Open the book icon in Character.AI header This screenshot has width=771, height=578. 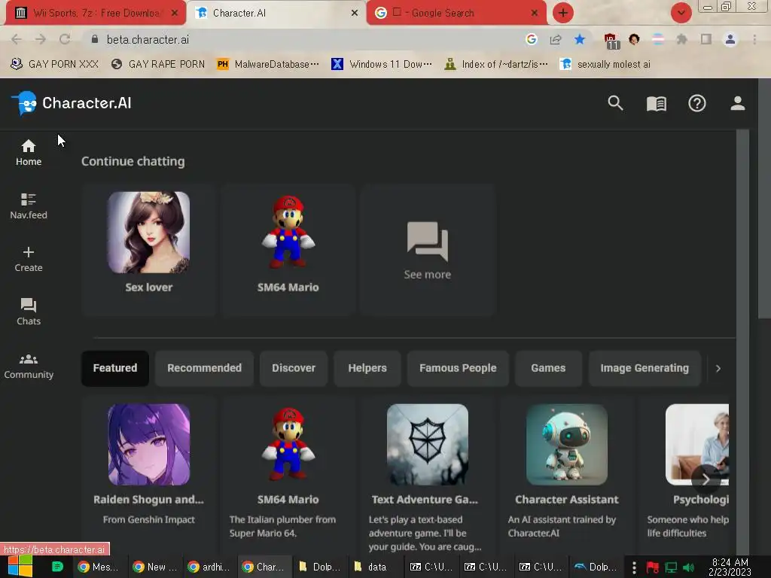(657, 103)
